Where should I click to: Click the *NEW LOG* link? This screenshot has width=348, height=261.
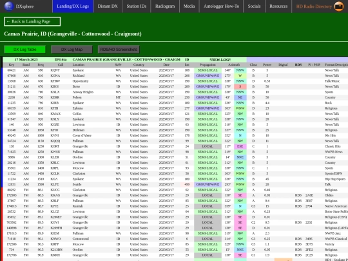click(x=220, y=59)
